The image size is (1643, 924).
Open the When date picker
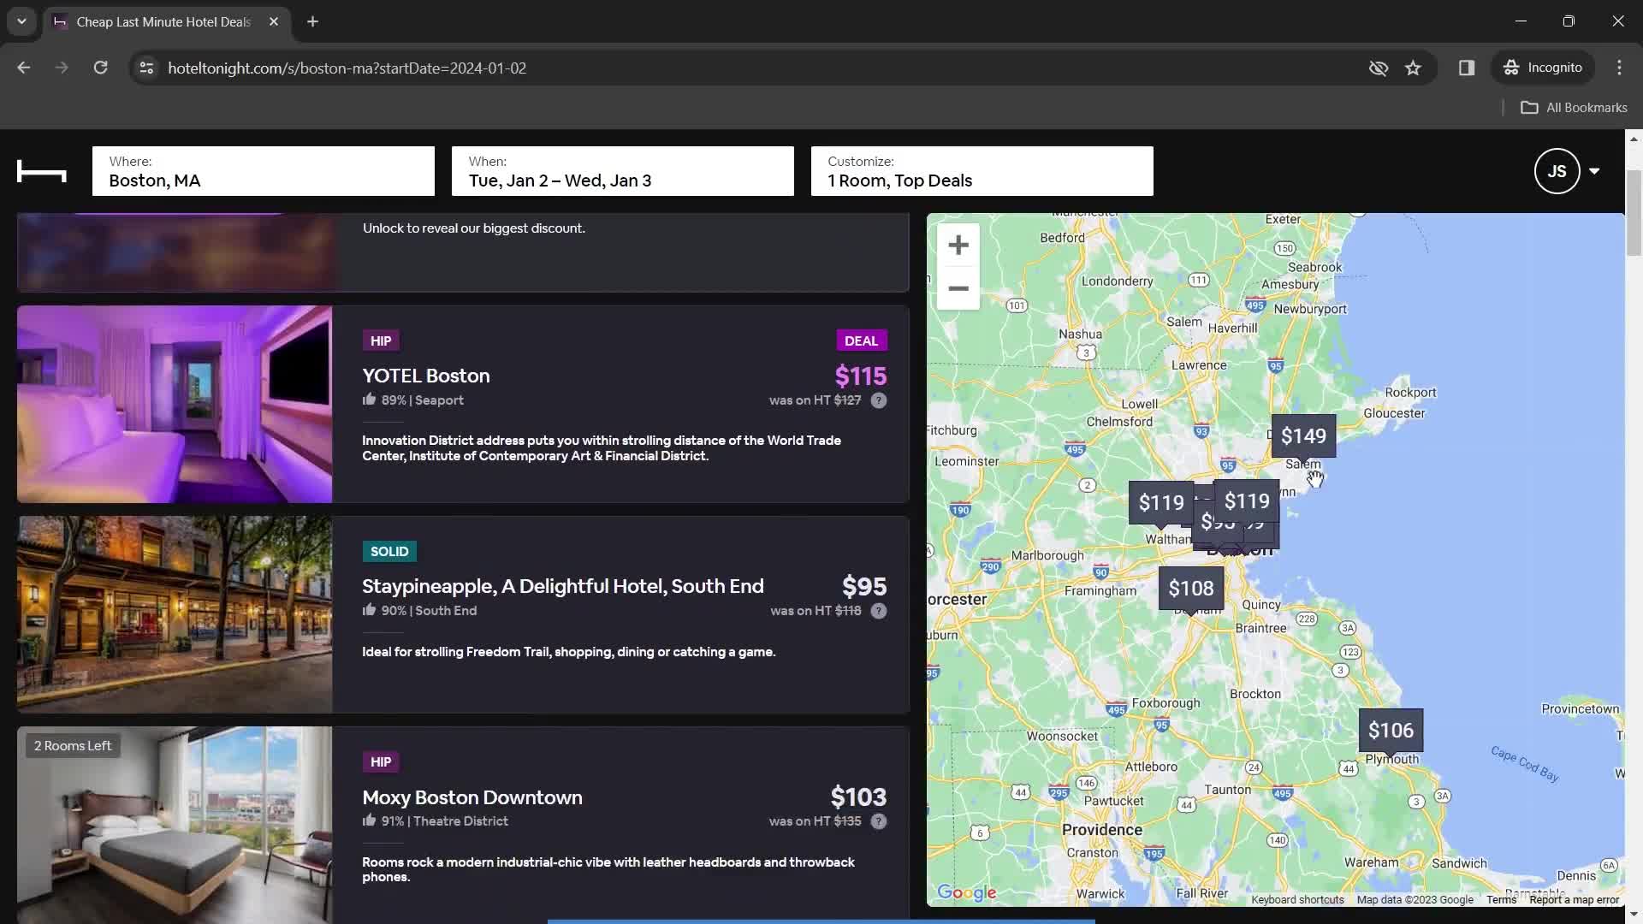(x=623, y=171)
